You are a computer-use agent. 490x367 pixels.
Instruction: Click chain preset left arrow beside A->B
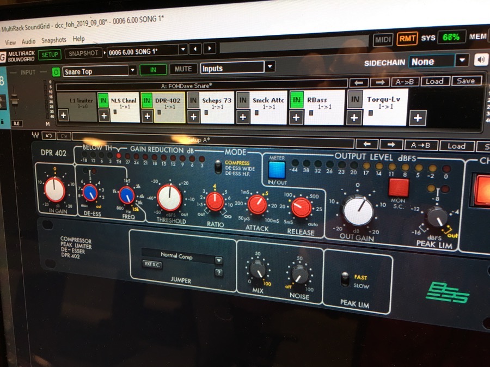click(x=359, y=83)
